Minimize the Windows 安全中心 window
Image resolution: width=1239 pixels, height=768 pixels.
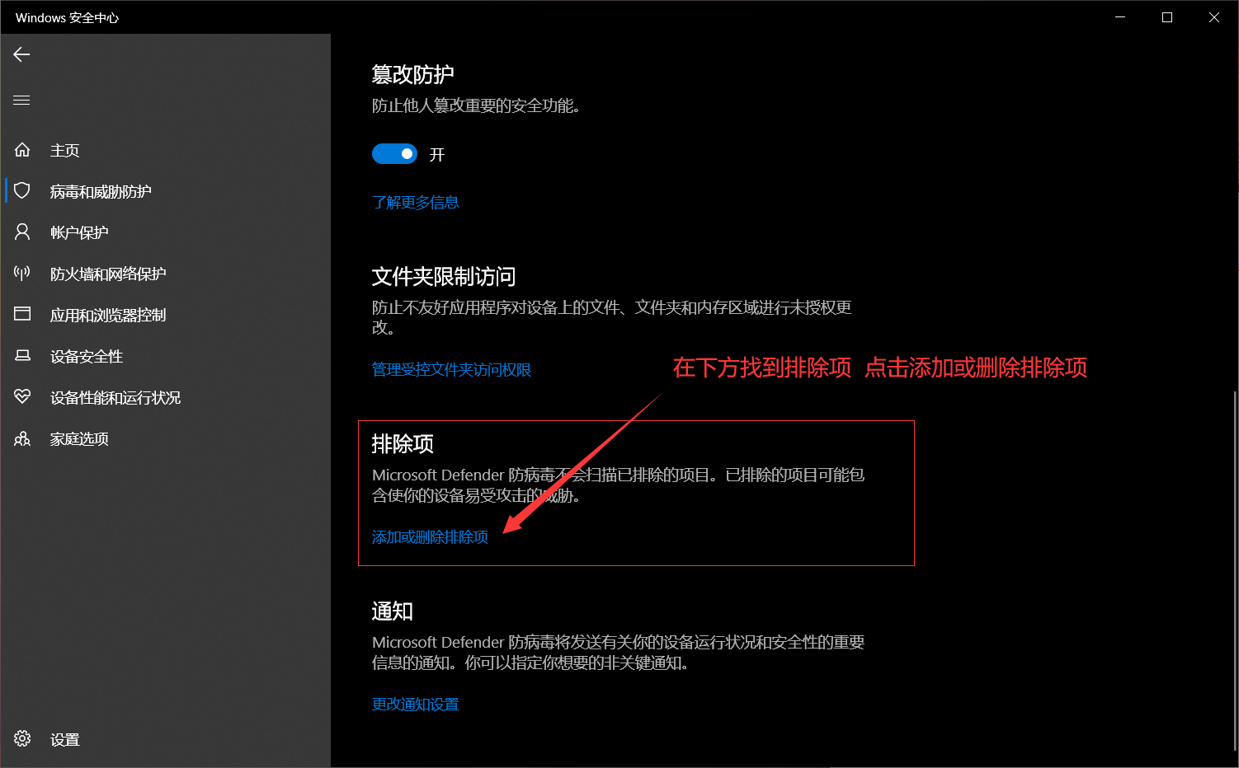(x=1120, y=17)
